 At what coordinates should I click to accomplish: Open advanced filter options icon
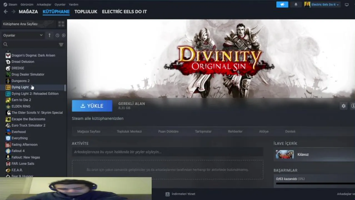tap(61, 44)
